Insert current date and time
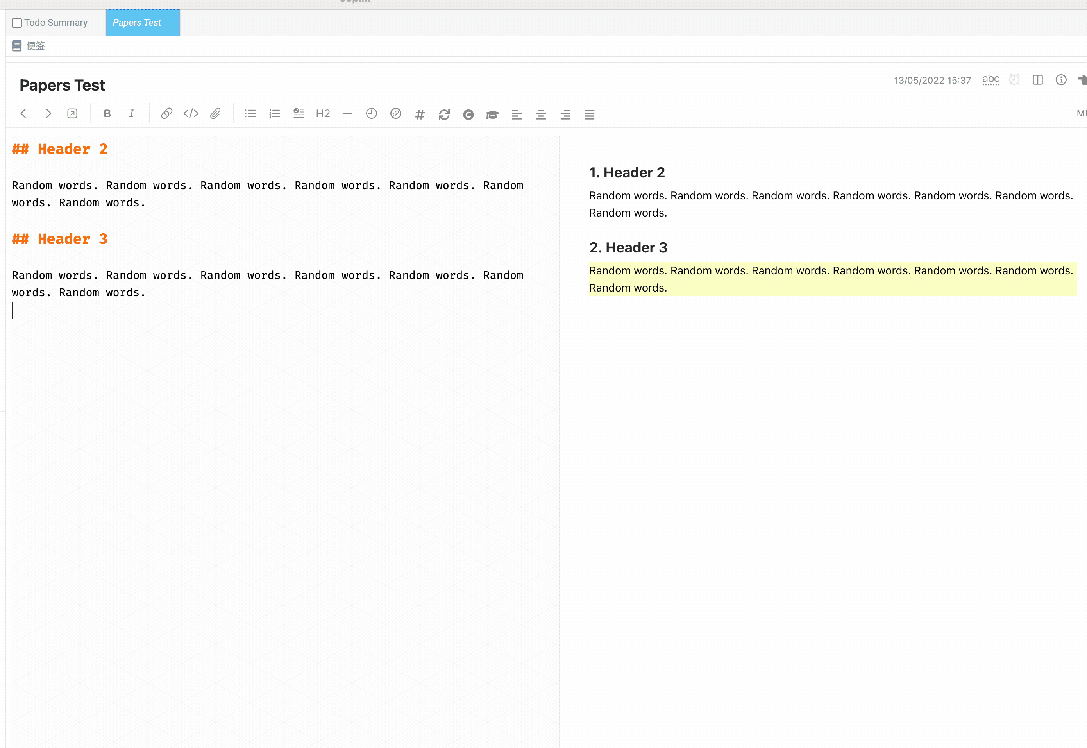The width and height of the screenshot is (1087, 748). tap(371, 113)
